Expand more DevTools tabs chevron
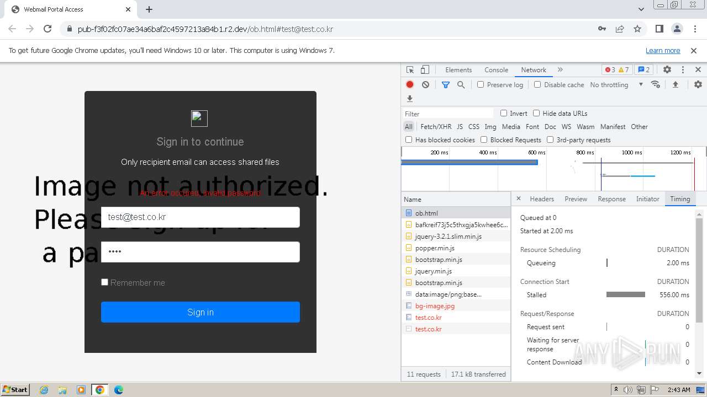 [560, 70]
